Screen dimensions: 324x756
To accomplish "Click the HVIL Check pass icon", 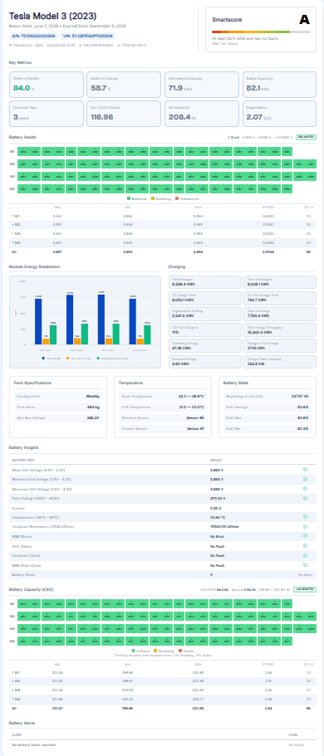I will click(305, 545).
